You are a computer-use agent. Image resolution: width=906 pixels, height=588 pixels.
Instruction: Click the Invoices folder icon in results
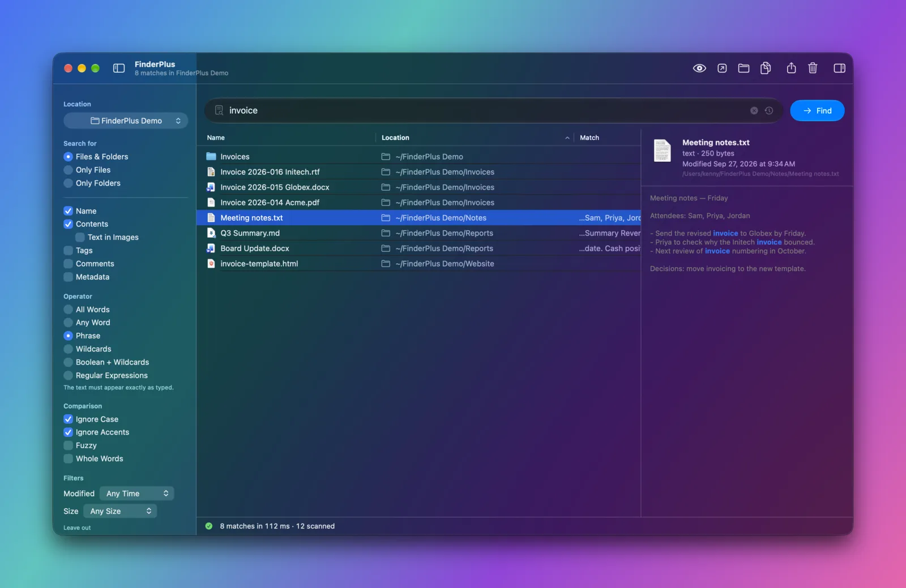pos(211,156)
